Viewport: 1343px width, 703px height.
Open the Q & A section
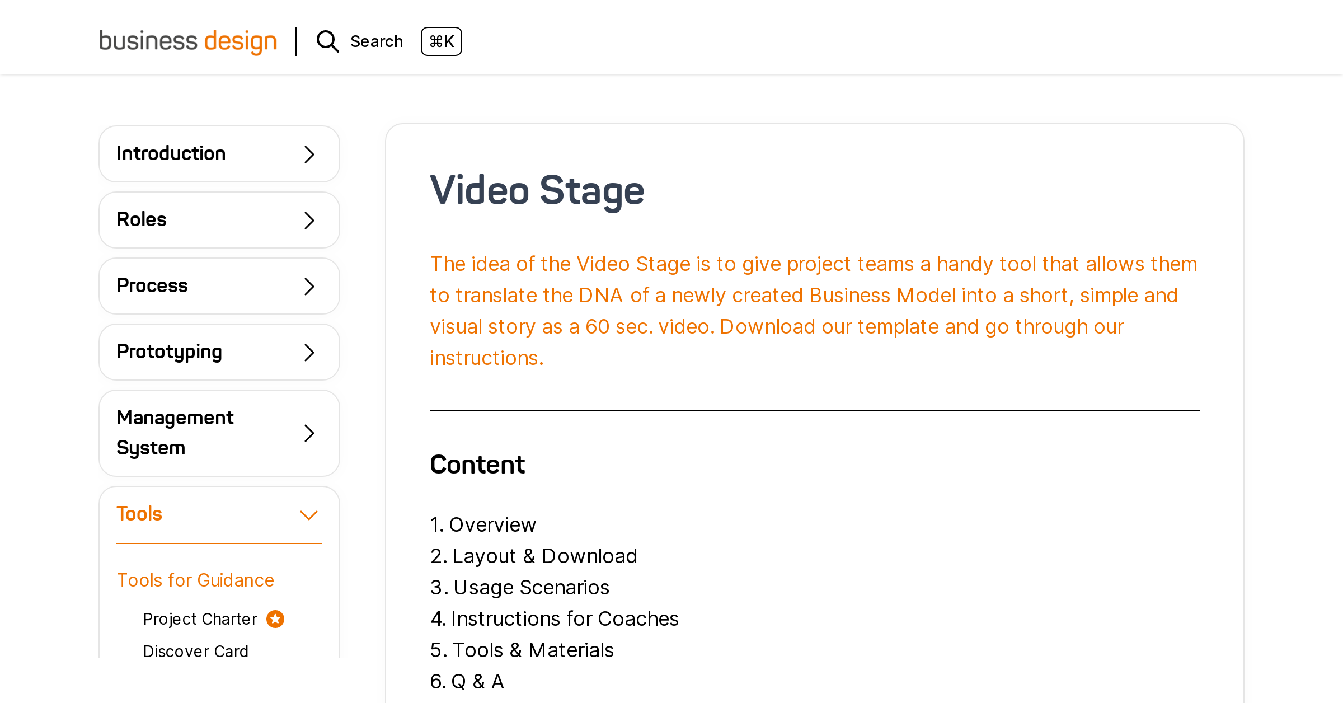pyautogui.click(x=477, y=681)
